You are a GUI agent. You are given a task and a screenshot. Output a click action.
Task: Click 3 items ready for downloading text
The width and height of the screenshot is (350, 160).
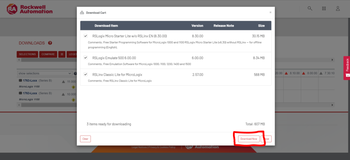[x=109, y=124]
